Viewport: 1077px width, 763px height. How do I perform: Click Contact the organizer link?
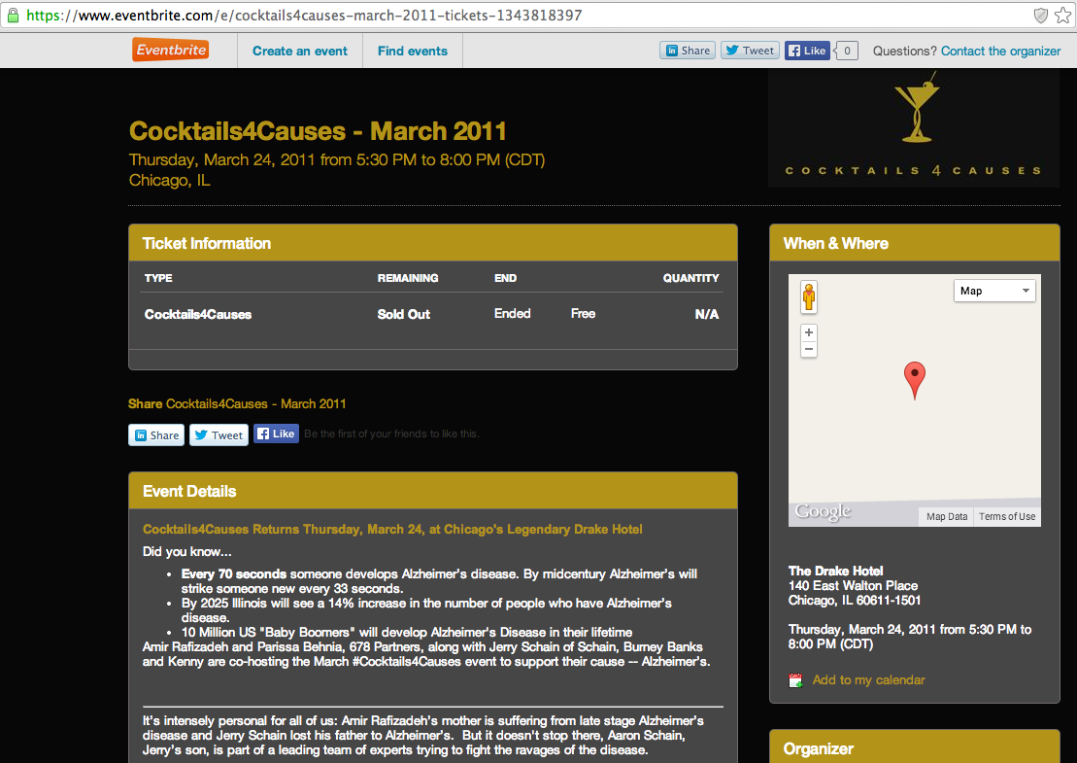[x=1000, y=51]
